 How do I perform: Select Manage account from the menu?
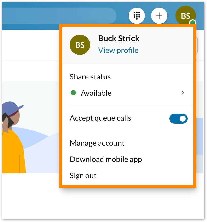point(97,143)
